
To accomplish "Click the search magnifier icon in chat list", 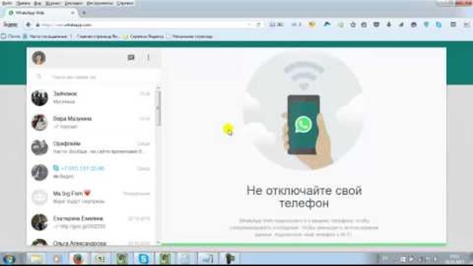I will [39, 77].
